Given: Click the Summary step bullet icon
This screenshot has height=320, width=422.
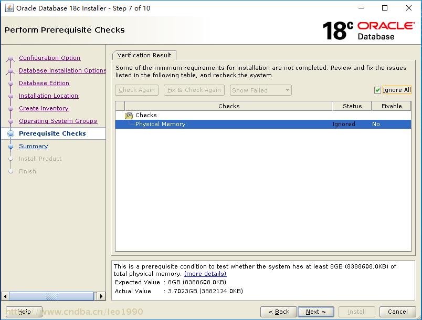Looking at the screenshot, I should (11, 146).
